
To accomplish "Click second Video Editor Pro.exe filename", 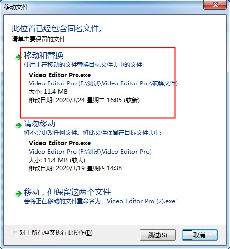I will 60,143.
